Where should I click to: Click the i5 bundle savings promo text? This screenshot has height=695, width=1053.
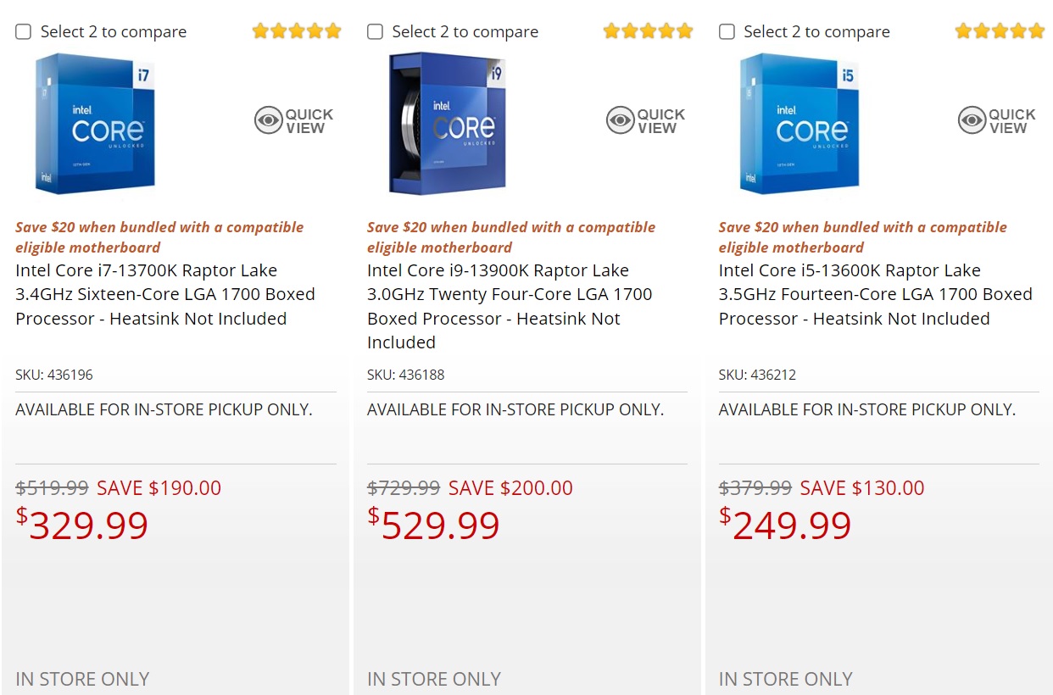tap(863, 237)
